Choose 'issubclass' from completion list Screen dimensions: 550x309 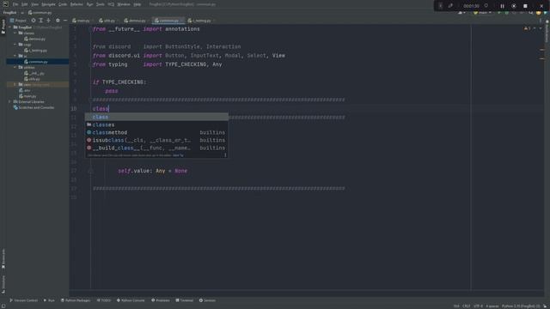[156, 140]
